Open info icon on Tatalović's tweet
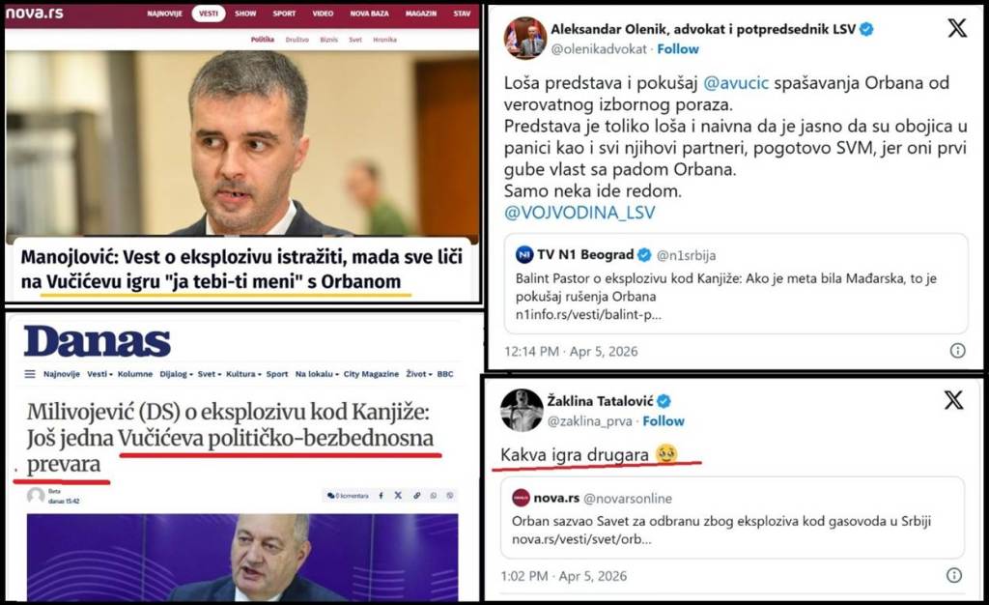Viewport: 989px width, 605px height. [953, 575]
